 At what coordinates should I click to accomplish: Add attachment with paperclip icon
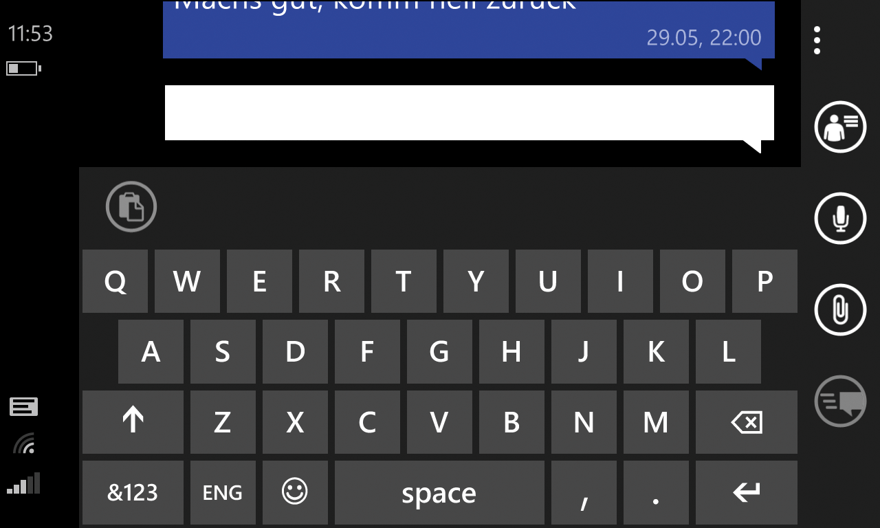click(840, 309)
